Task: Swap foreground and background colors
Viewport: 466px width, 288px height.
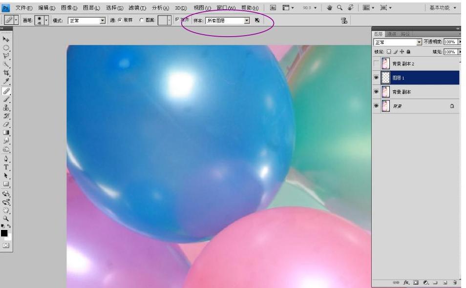Action: point(9,226)
